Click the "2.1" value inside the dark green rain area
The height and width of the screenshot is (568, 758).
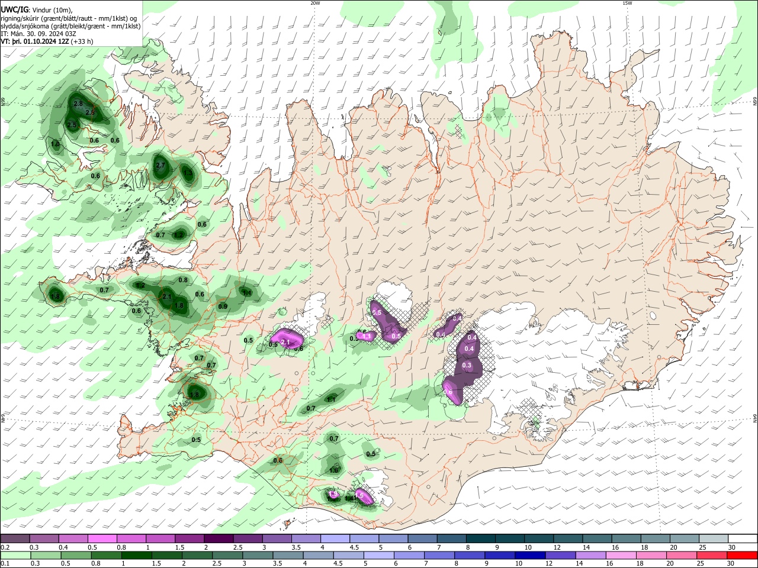pyautogui.click(x=166, y=297)
